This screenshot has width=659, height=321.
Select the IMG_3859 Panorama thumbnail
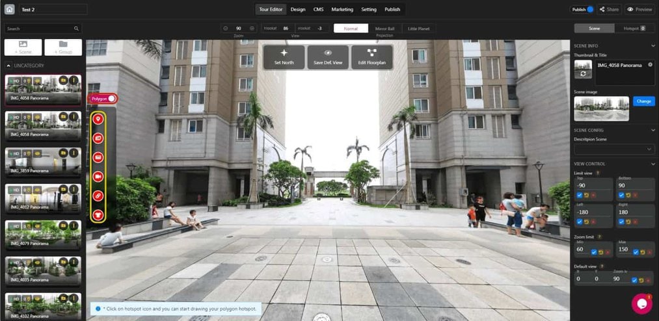(44, 161)
